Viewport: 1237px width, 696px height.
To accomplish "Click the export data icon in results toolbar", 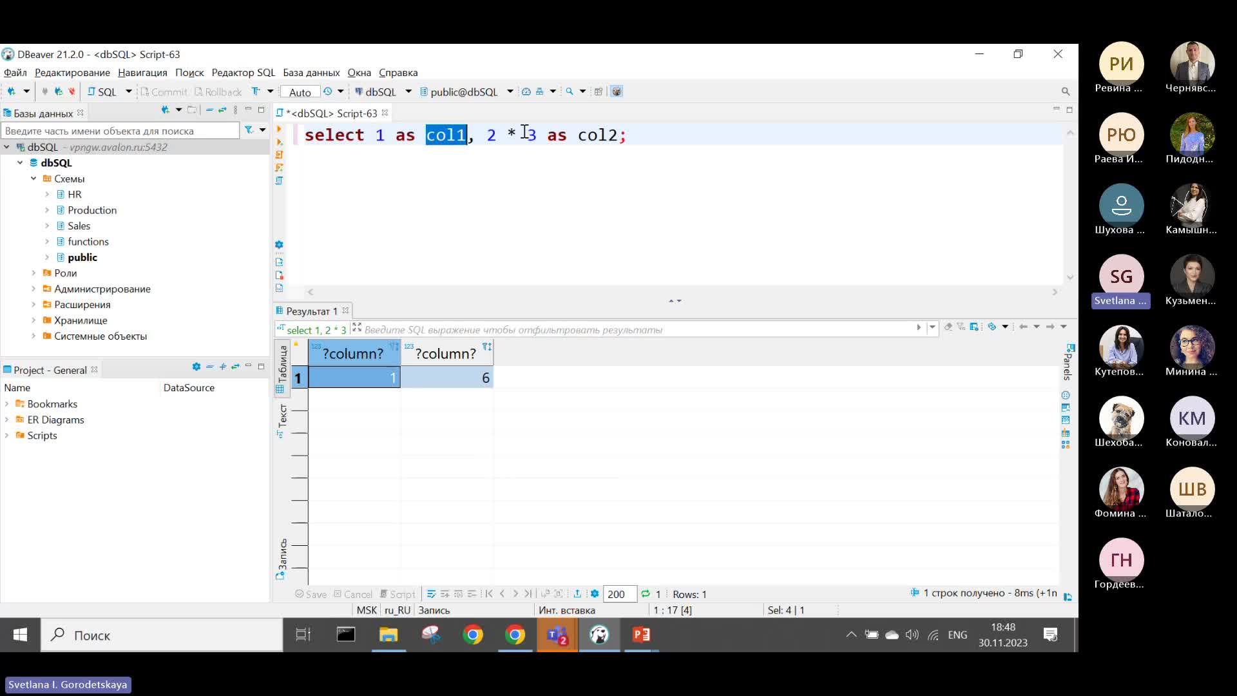I will click(577, 594).
